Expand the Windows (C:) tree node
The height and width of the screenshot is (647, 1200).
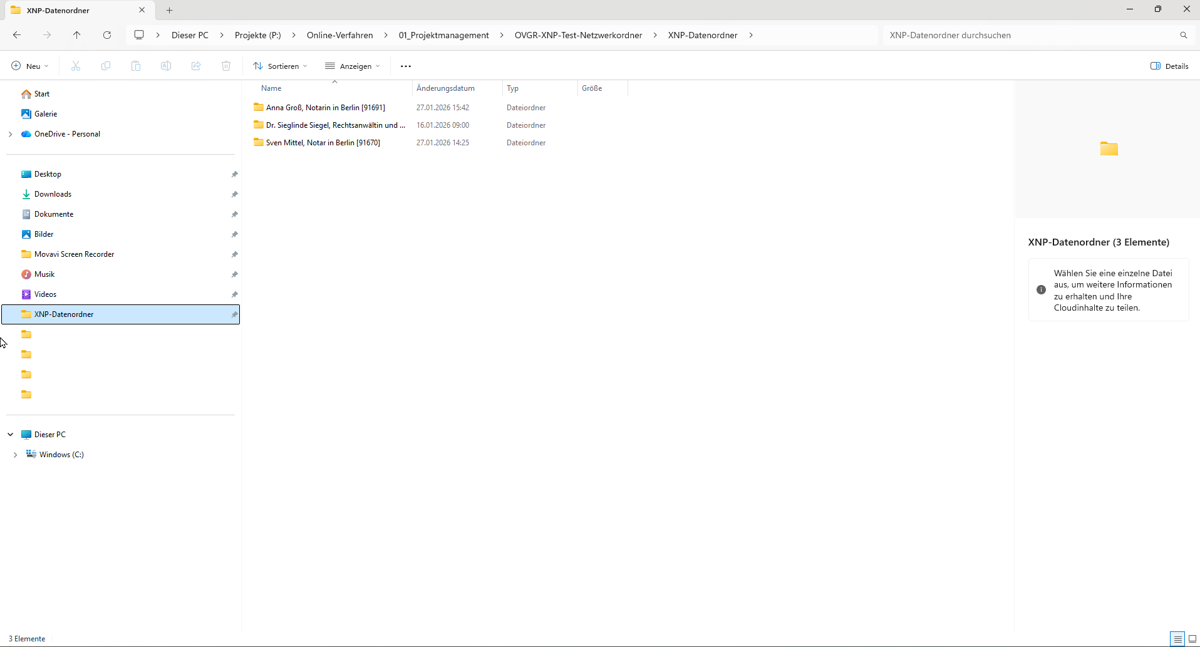tap(15, 455)
